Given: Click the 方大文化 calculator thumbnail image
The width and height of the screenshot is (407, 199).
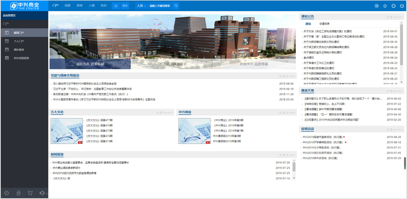Looking at the screenshot, I should [67, 131].
